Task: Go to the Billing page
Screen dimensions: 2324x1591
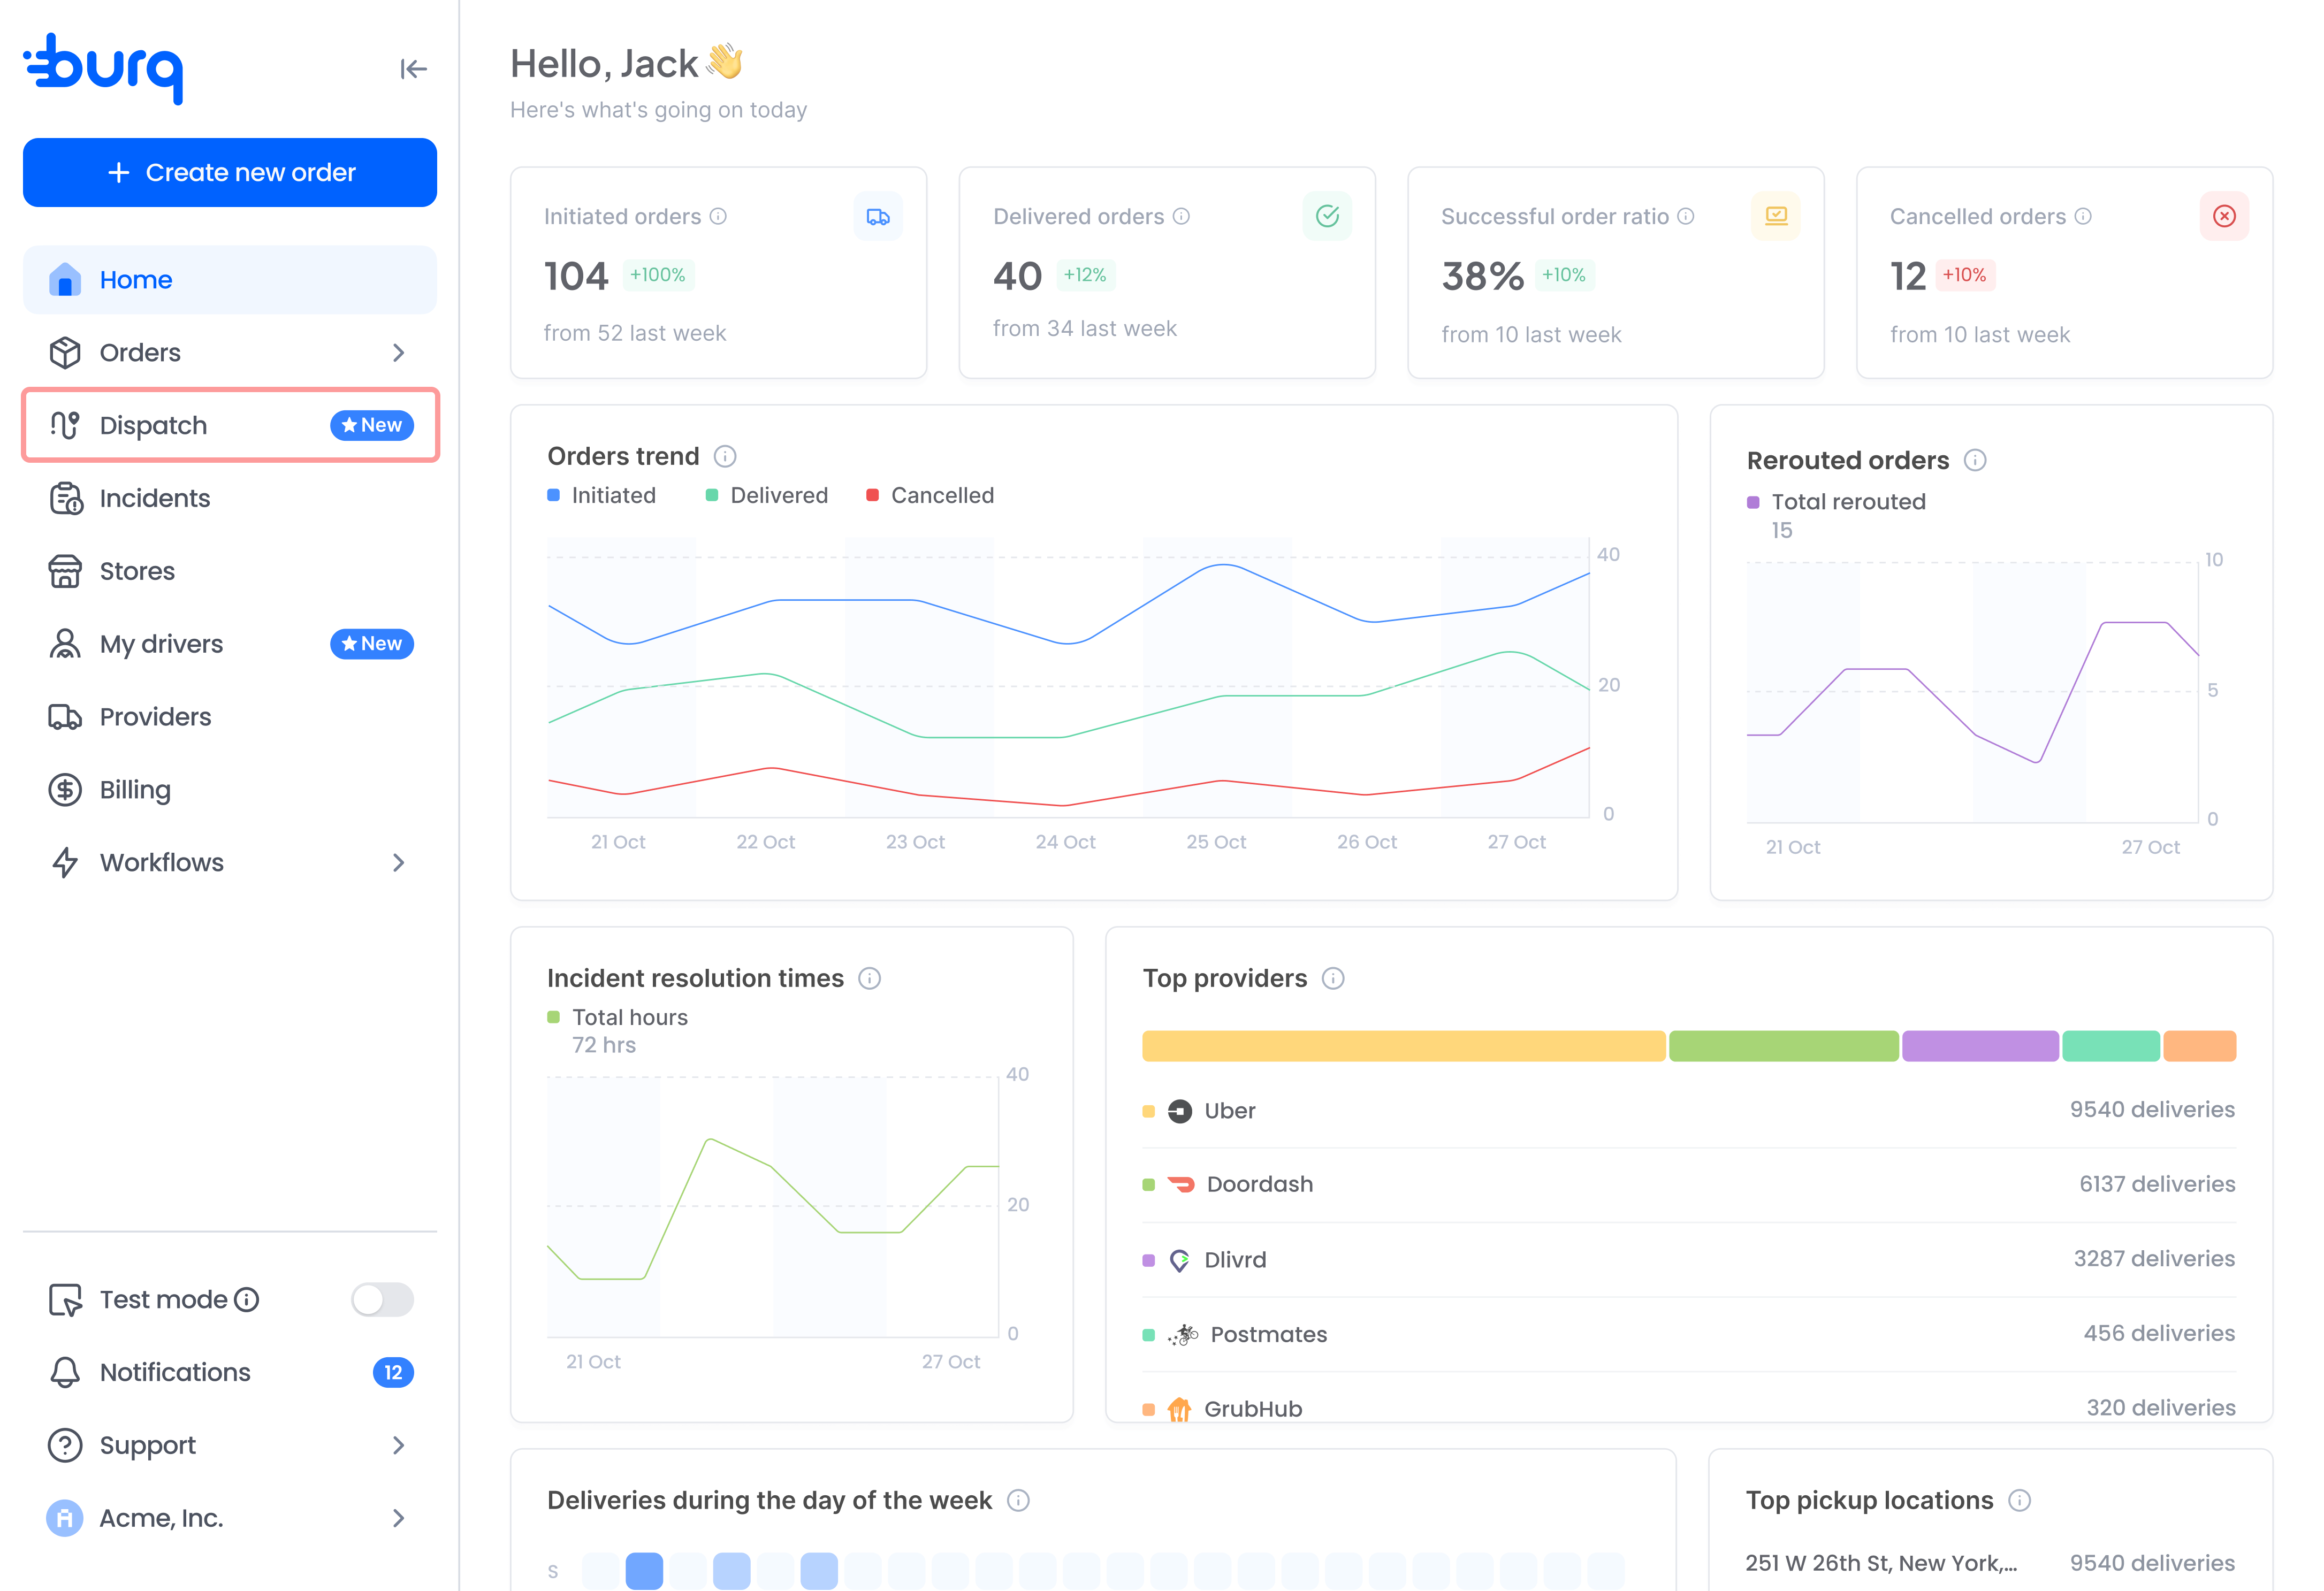Action: pos(230,790)
